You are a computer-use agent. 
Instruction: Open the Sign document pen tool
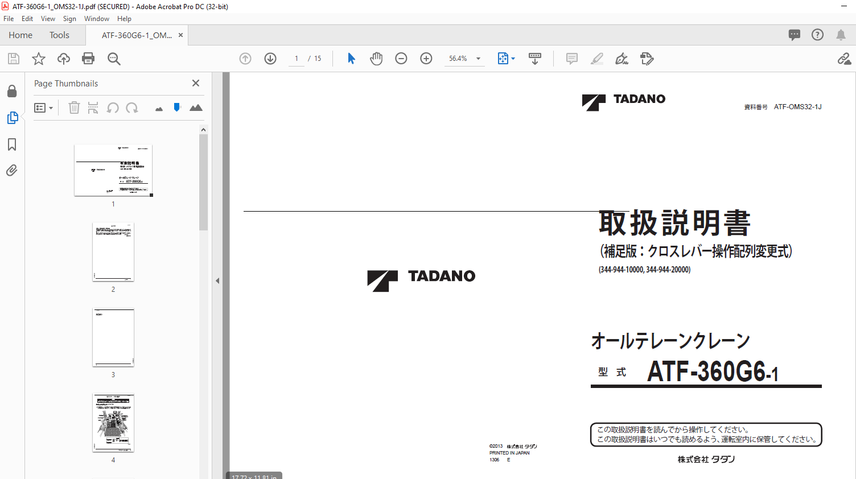pyautogui.click(x=622, y=59)
